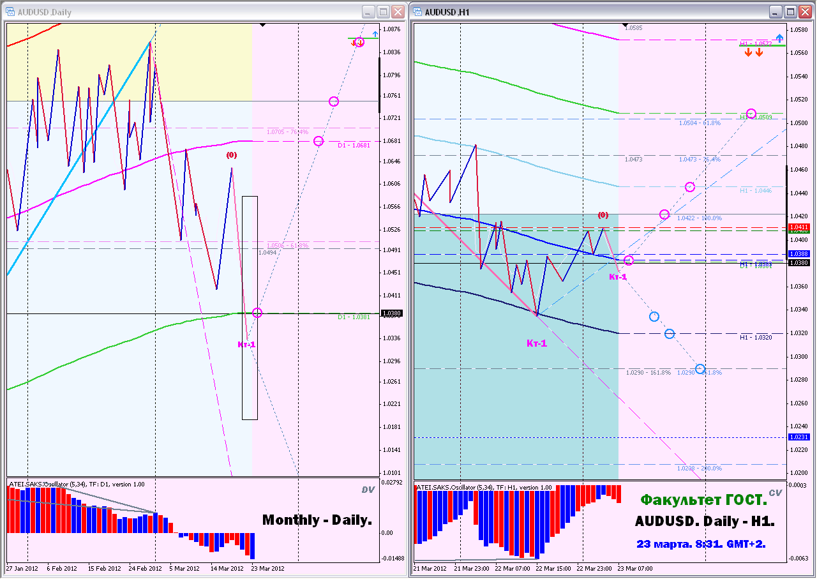The image size is (817, 579).
Task: Close the AUDUSD,H1 chart window
Action: click(x=805, y=12)
